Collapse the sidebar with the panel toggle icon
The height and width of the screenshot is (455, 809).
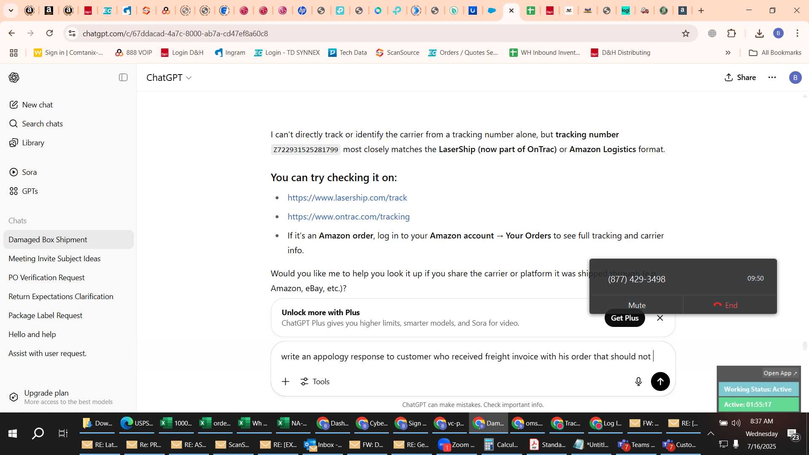point(123,78)
